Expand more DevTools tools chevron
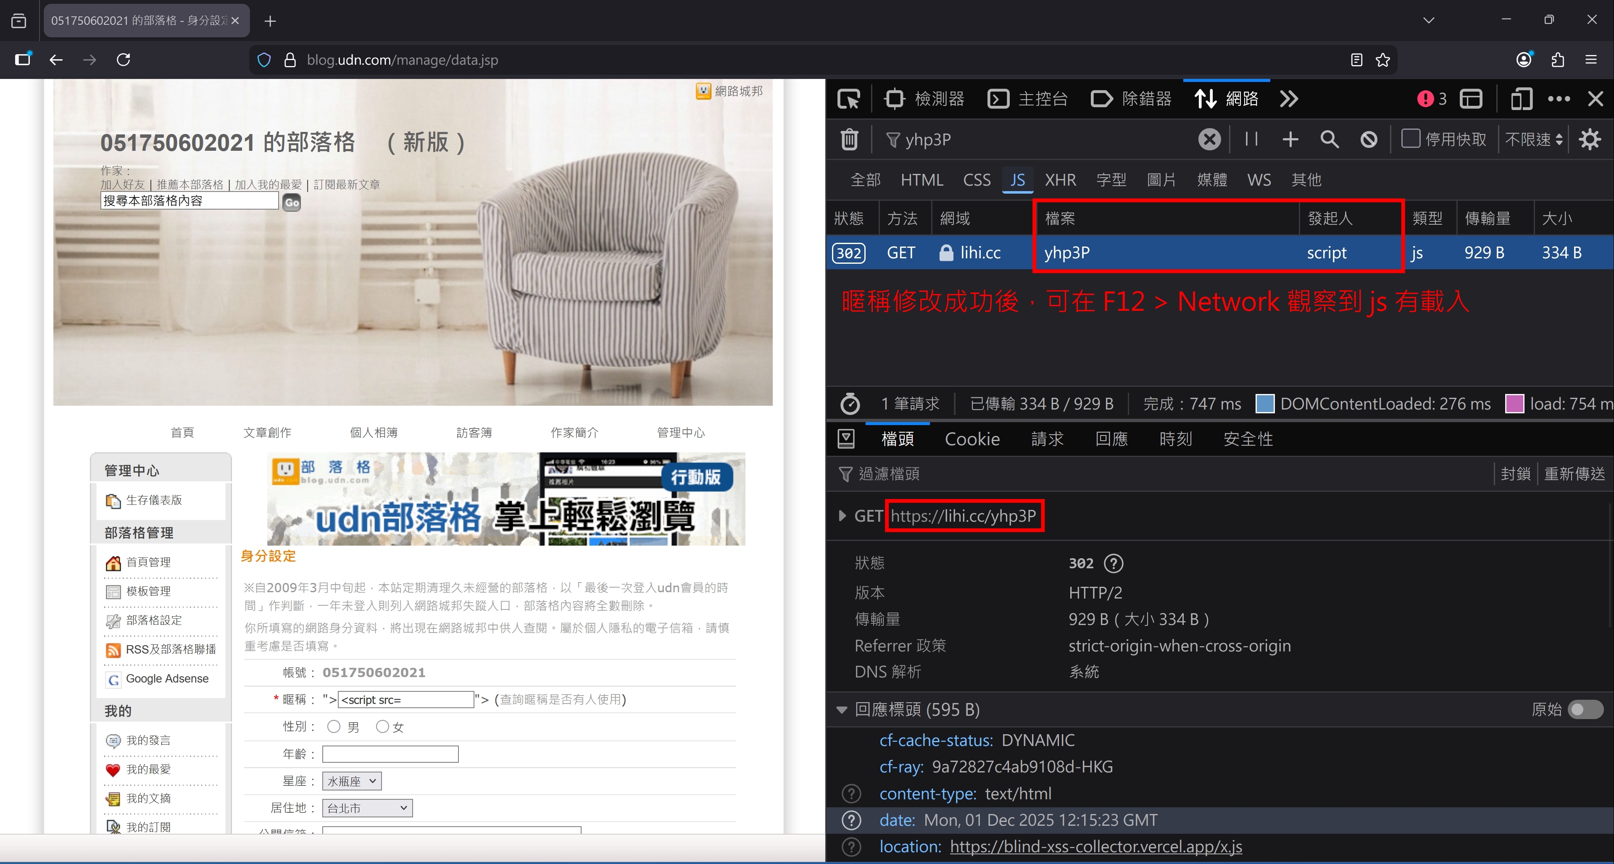The width and height of the screenshot is (1614, 864). pyautogui.click(x=1289, y=99)
